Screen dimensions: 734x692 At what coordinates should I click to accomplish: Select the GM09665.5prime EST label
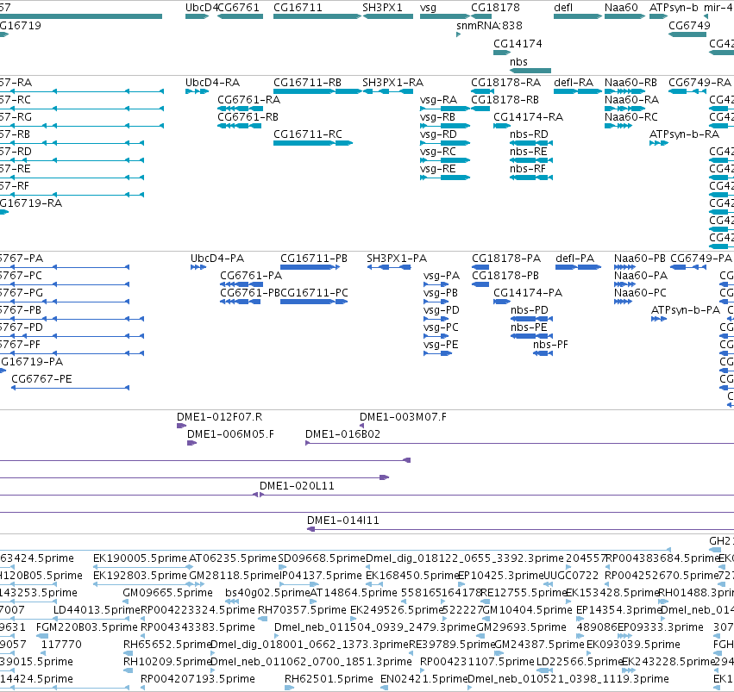tap(167, 593)
